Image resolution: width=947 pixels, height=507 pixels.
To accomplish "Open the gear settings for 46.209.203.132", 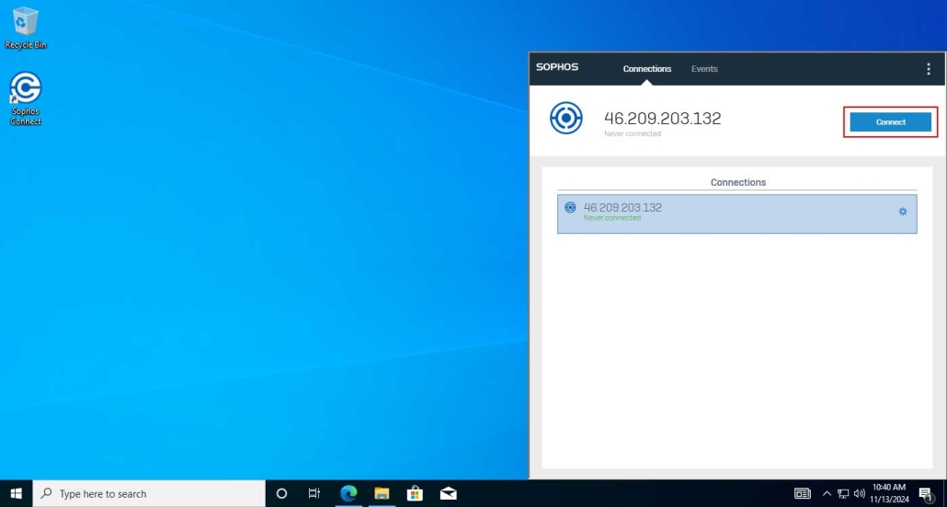I will point(902,212).
